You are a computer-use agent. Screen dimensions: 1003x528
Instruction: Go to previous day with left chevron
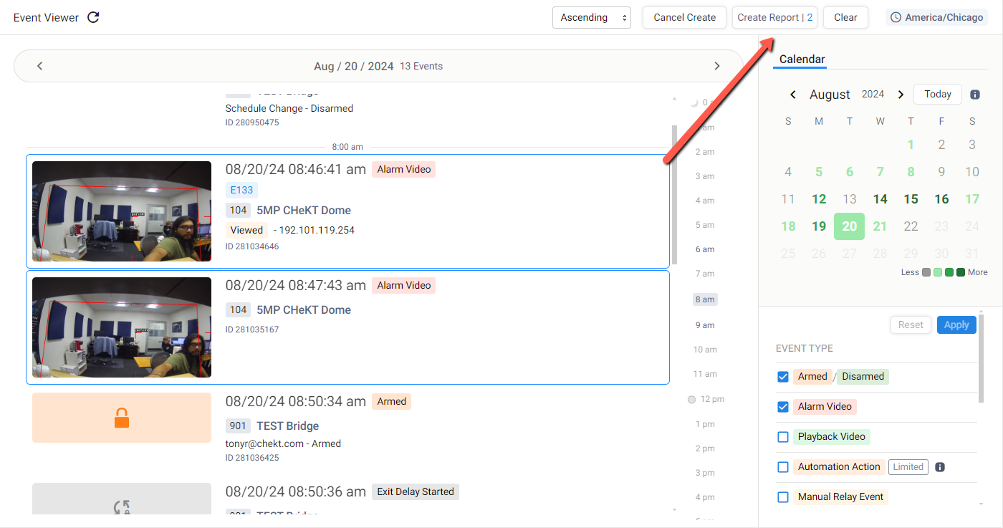(40, 66)
